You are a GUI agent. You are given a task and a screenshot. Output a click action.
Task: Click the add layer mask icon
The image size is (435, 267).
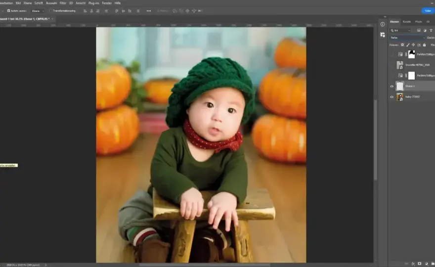coord(420,264)
